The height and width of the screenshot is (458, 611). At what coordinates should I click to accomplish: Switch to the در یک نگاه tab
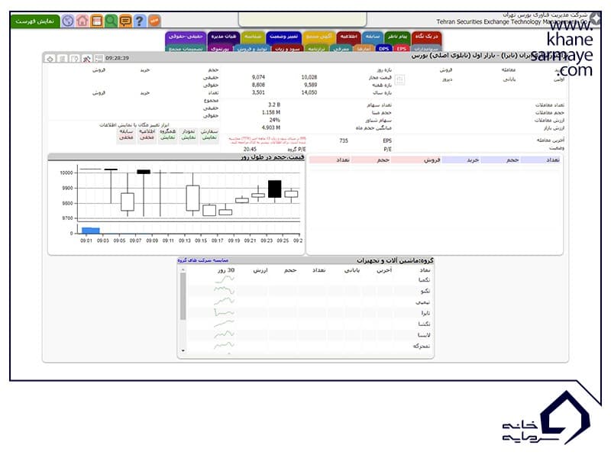click(426, 37)
